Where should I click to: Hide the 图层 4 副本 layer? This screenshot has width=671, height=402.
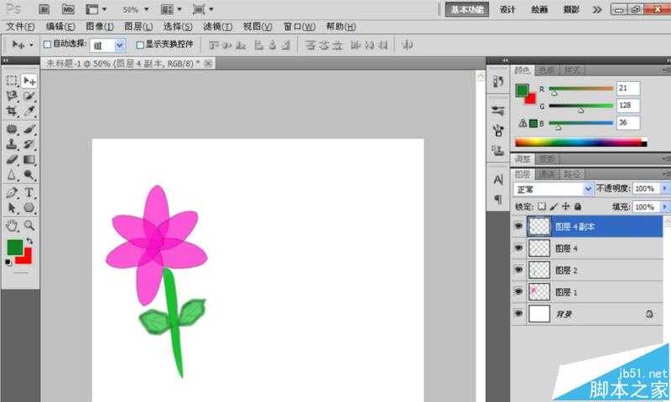tap(518, 226)
